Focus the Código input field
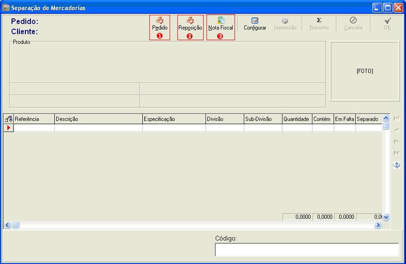This screenshot has width=406, height=264. [x=307, y=250]
